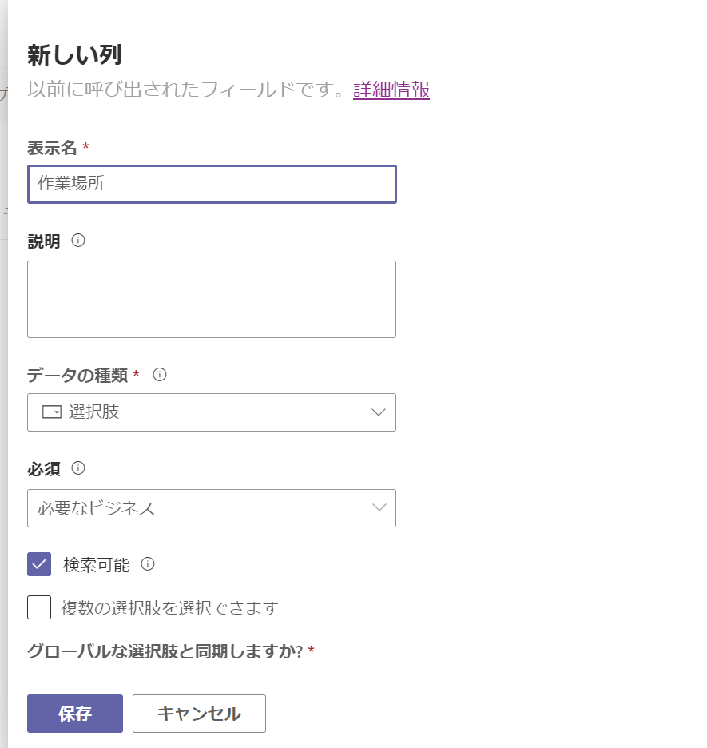Click the choice-type icon before 選択肢

tap(51, 412)
